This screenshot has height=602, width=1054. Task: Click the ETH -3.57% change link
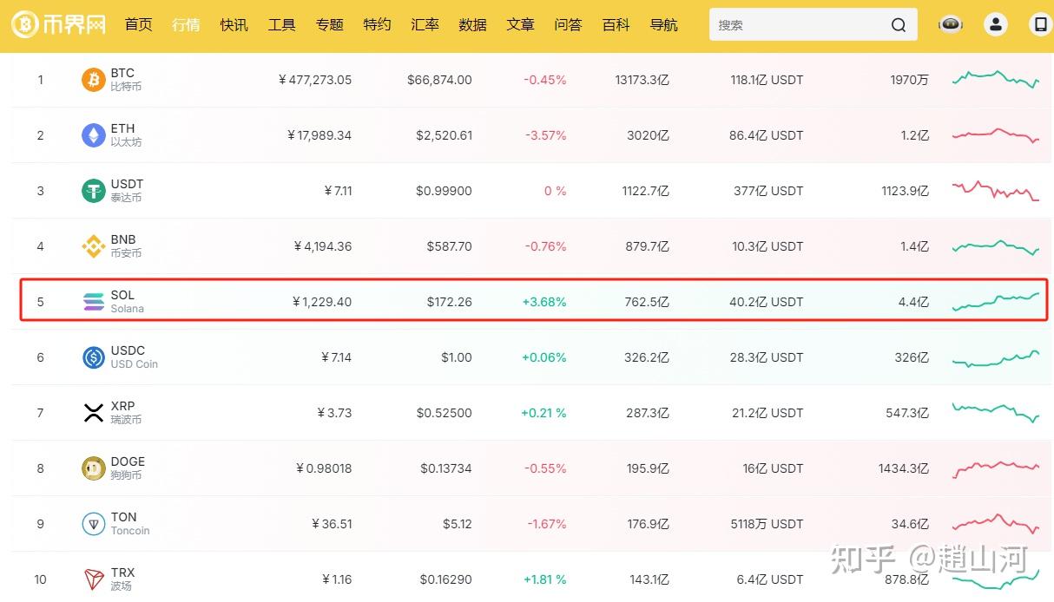click(x=545, y=134)
